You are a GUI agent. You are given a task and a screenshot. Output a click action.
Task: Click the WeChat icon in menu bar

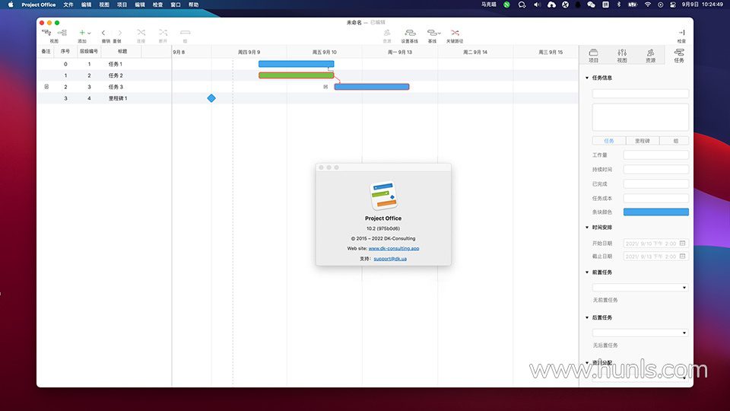592,5
